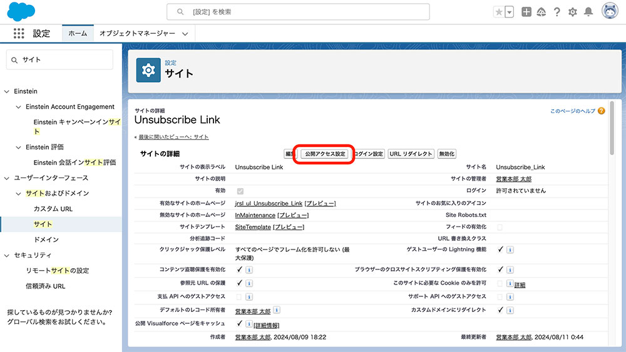The width and height of the screenshot is (626, 352).
Task: Collapse the ユーザーインターフェース section
Action: click(7, 178)
